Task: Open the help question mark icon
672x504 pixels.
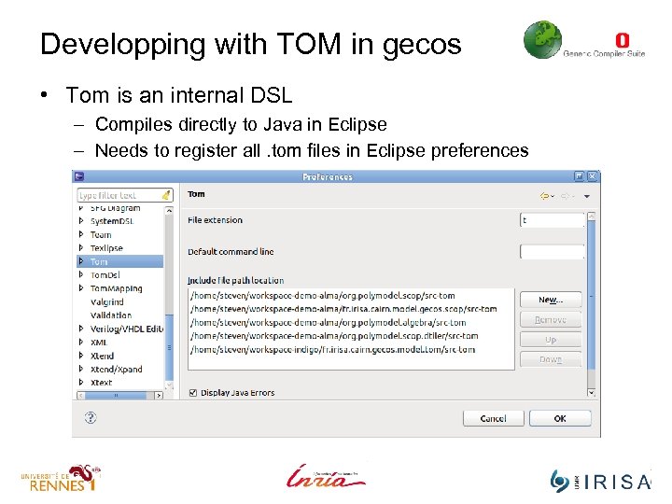Action: click(91, 417)
